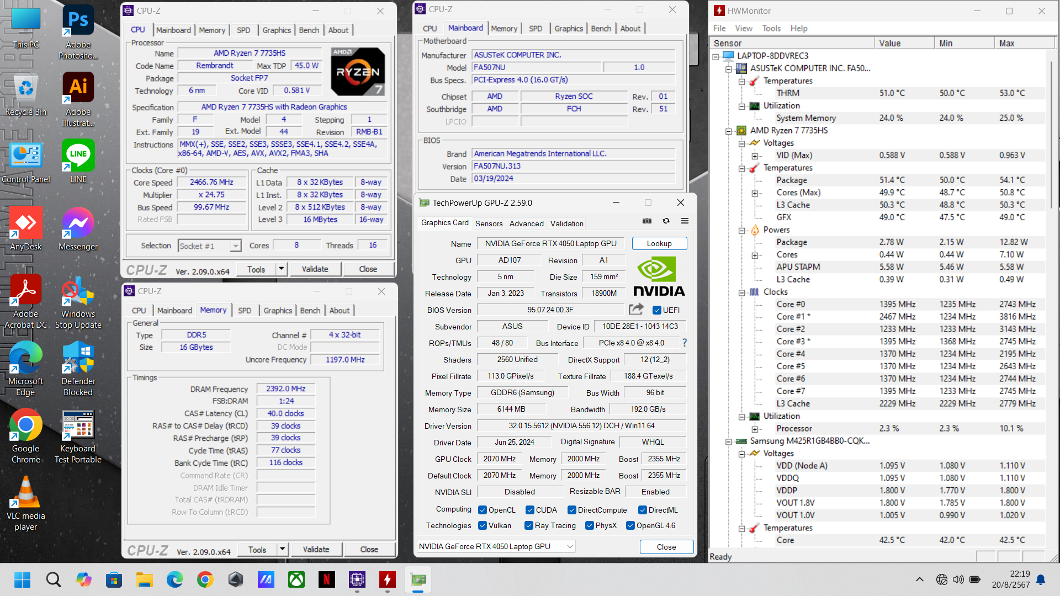
Task: Click the Close button in GPU-Z
Action: pyautogui.click(x=666, y=547)
